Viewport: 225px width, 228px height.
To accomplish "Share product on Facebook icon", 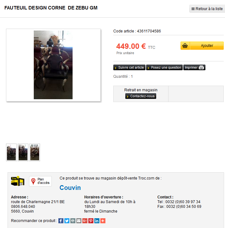I will pos(61,221).
